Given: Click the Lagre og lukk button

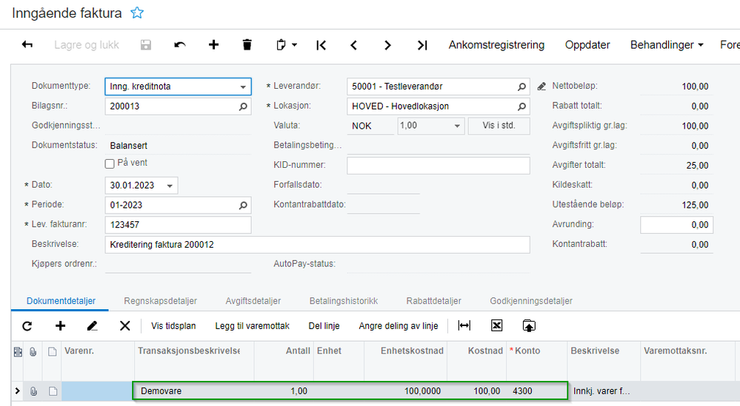Looking at the screenshot, I should click(87, 45).
